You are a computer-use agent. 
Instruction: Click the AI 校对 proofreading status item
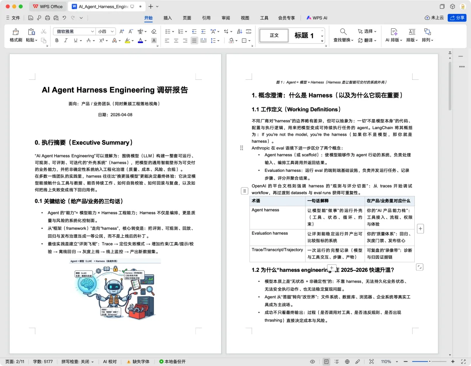pyautogui.click(x=109, y=361)
